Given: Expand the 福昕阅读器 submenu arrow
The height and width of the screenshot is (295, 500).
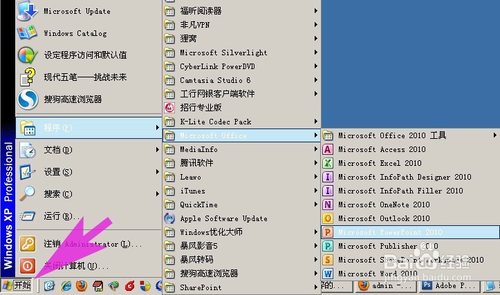Looking at the screenshot, I should coord(315,11).
